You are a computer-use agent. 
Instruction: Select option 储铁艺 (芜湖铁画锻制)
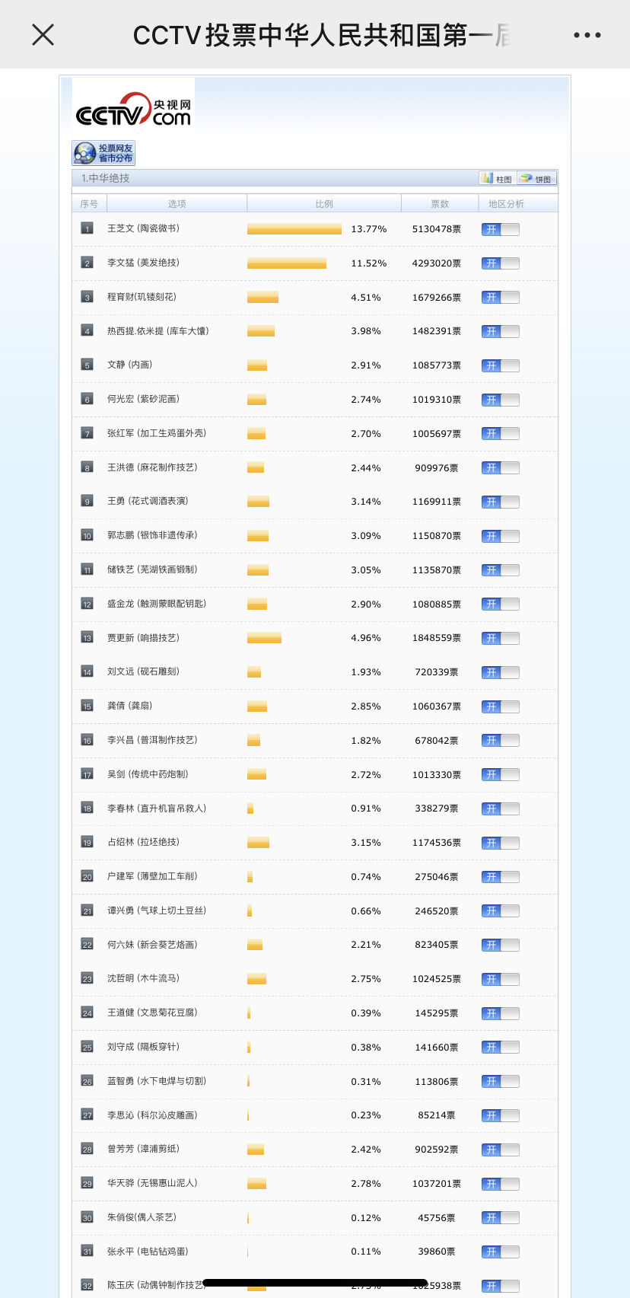click(152, 569)
